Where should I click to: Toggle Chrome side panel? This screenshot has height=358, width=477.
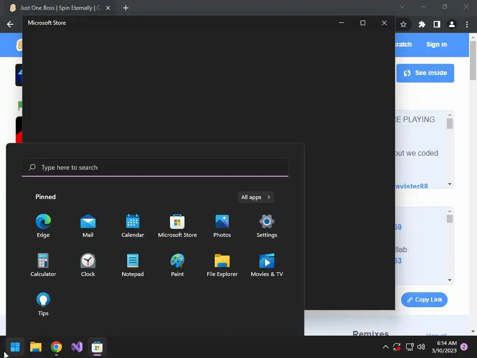[x=437, y=24]
